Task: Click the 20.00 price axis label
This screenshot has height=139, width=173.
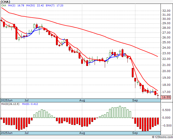Action: click(166, 71)
